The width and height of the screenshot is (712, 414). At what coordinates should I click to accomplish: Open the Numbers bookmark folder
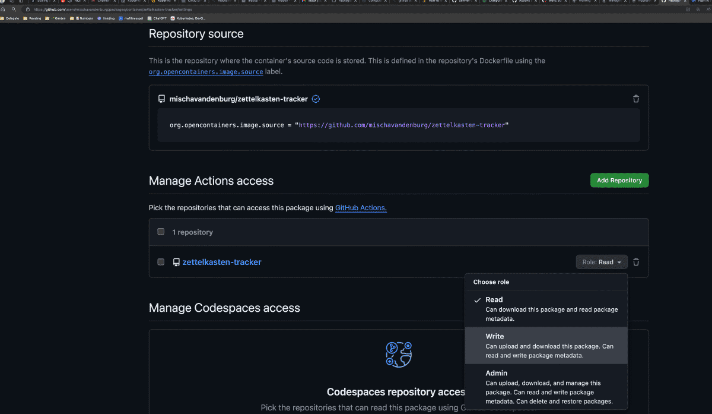82,18
